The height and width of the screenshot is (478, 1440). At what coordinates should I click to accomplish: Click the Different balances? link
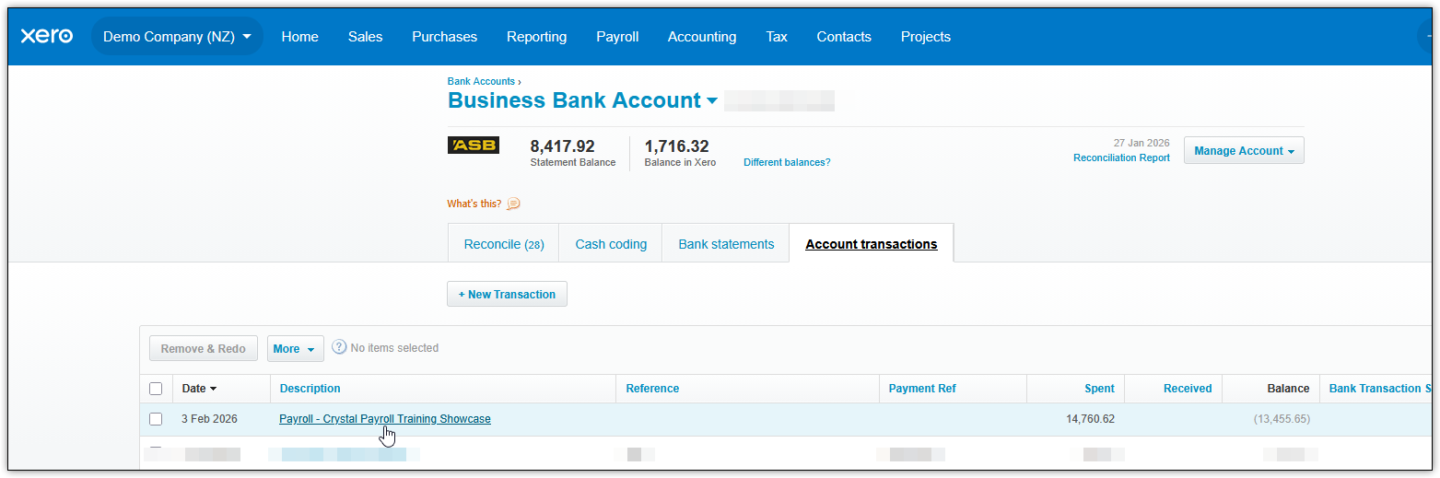point(787,162)
